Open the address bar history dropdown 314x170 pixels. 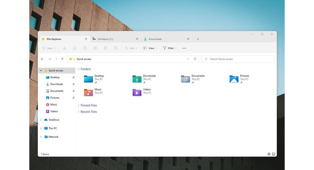[x=188, y=59]
